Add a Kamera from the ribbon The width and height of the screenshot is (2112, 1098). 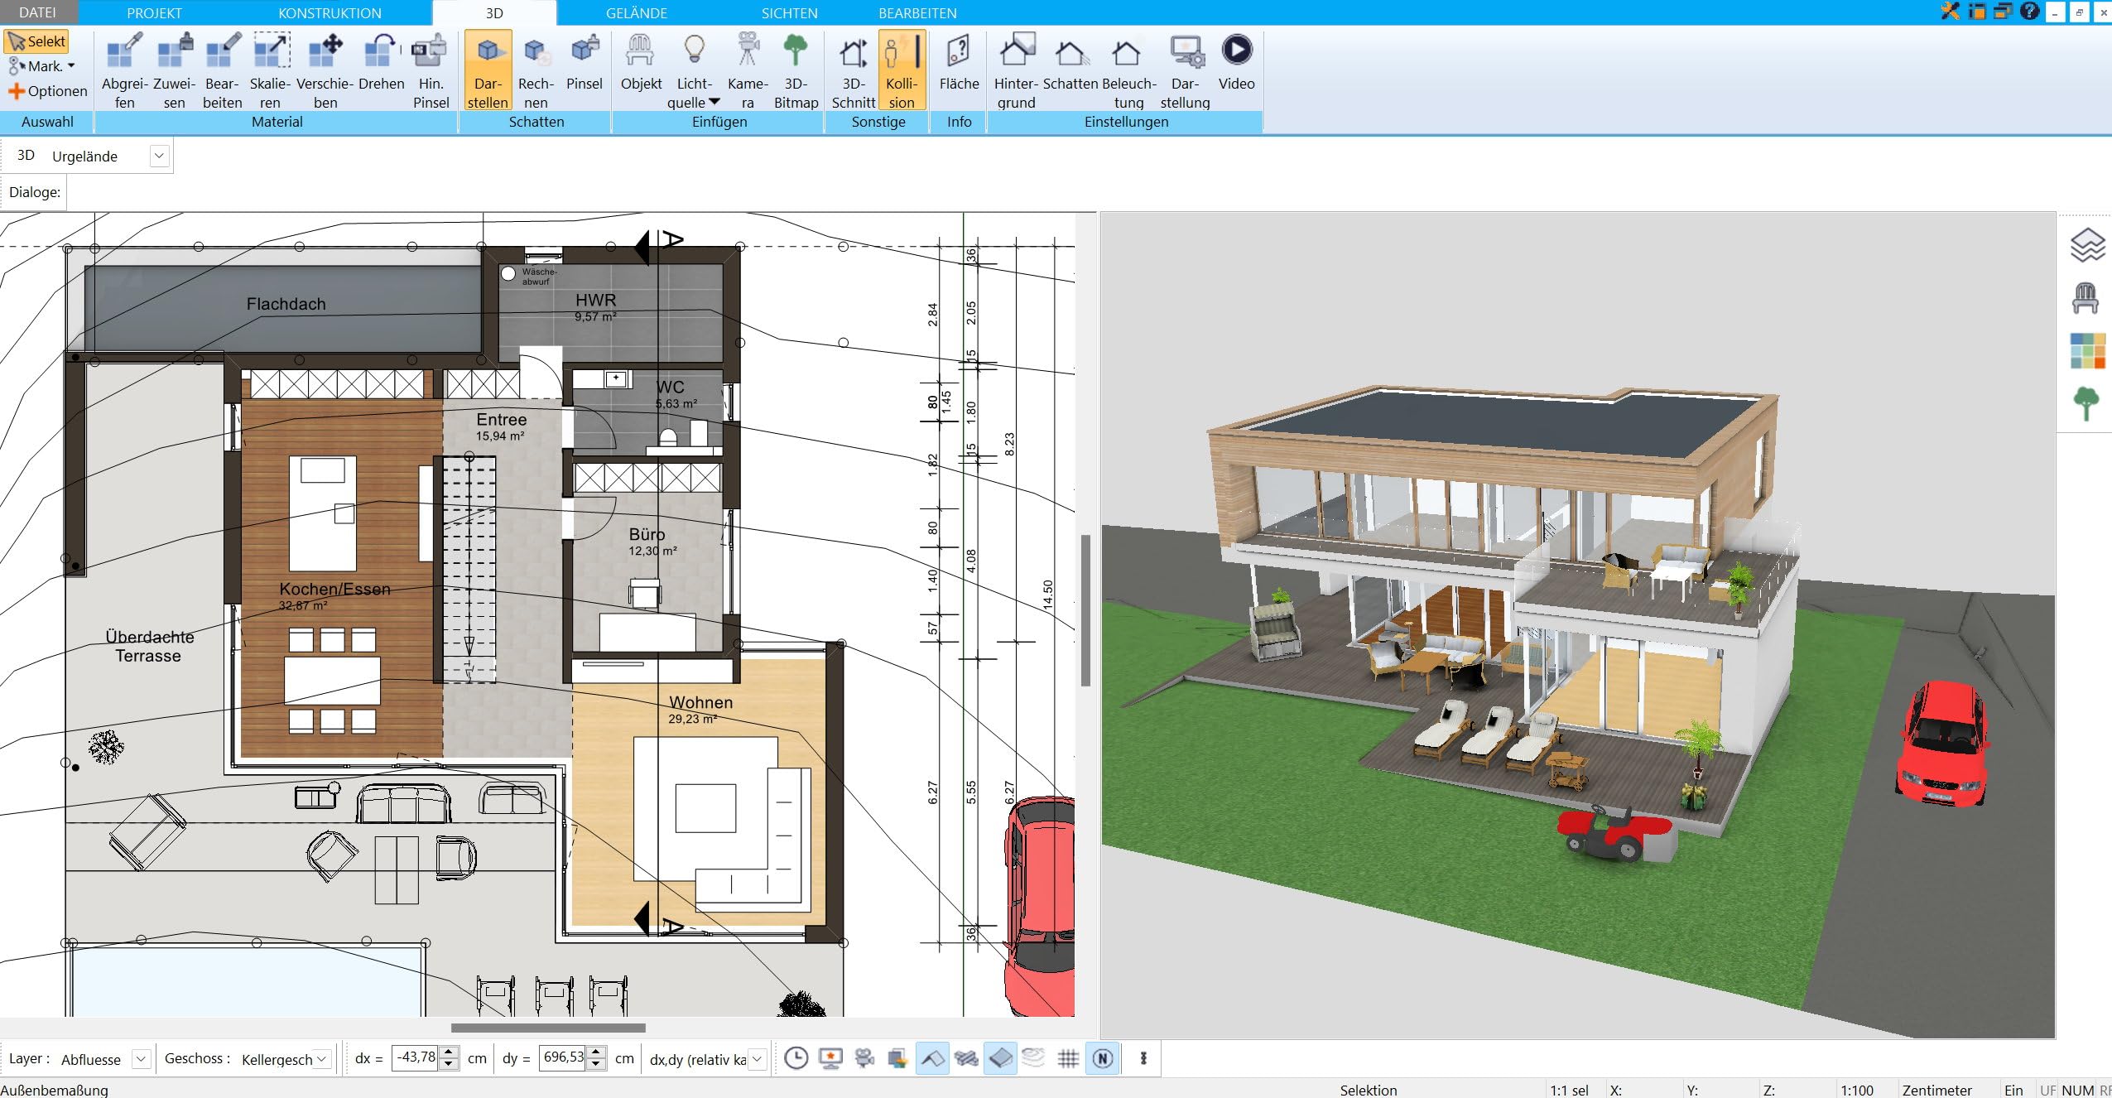click(x=748, y=70)
